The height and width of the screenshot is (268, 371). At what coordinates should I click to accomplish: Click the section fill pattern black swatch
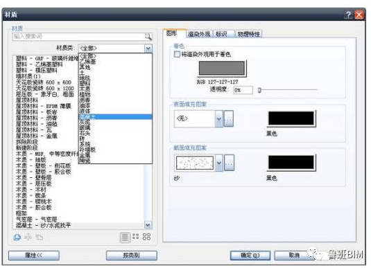pyautogui.click(x=291, y=162)
